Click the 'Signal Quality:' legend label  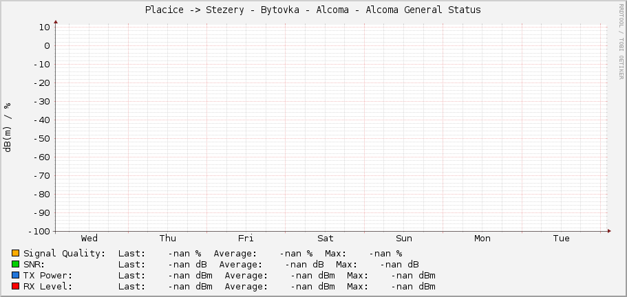point(65,254)
